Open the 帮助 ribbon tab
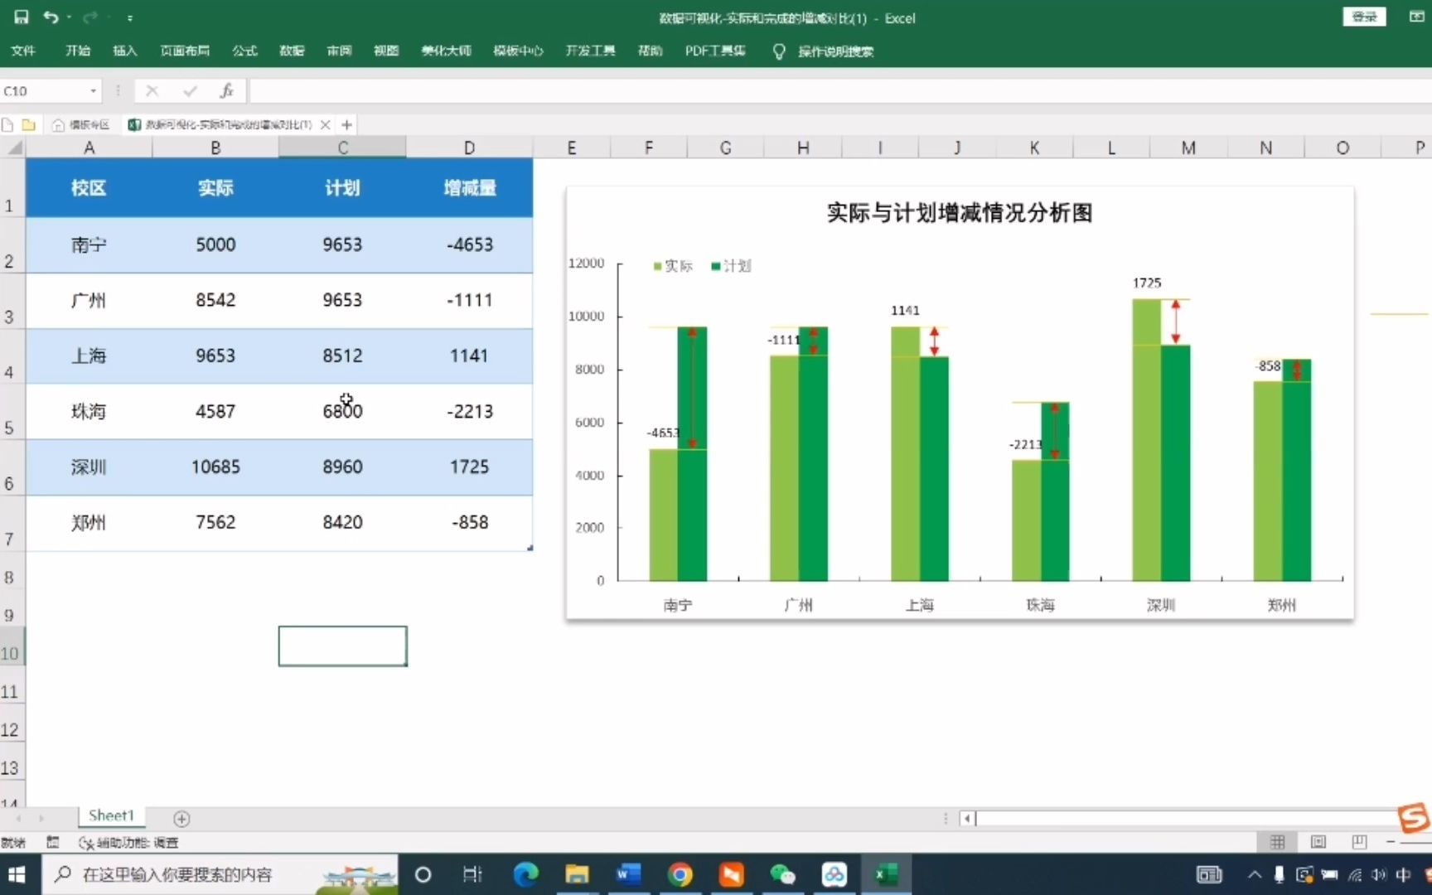Image resolution: width=1432 pixels, height=895 pixels. pos(650,51)
